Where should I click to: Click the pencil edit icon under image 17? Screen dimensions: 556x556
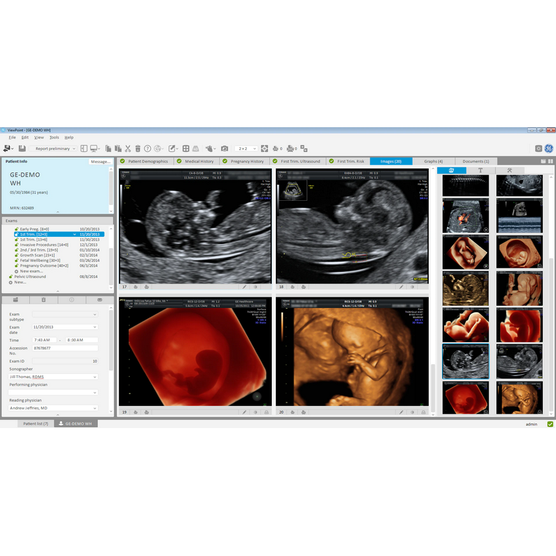(x=245, y=286)
